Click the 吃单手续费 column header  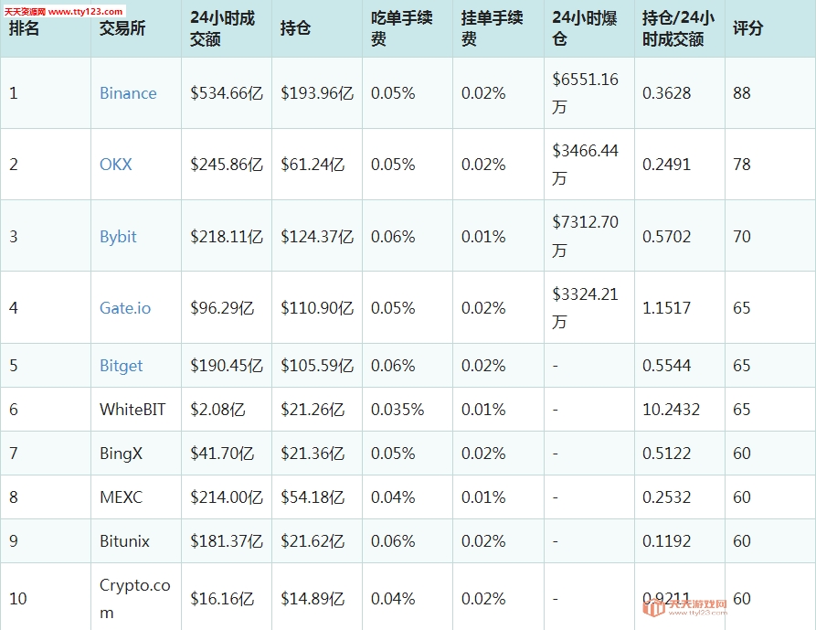[401, 28]
